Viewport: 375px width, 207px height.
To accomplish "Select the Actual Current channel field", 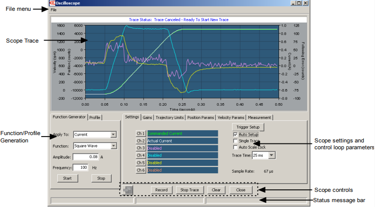I will point(183,141).
